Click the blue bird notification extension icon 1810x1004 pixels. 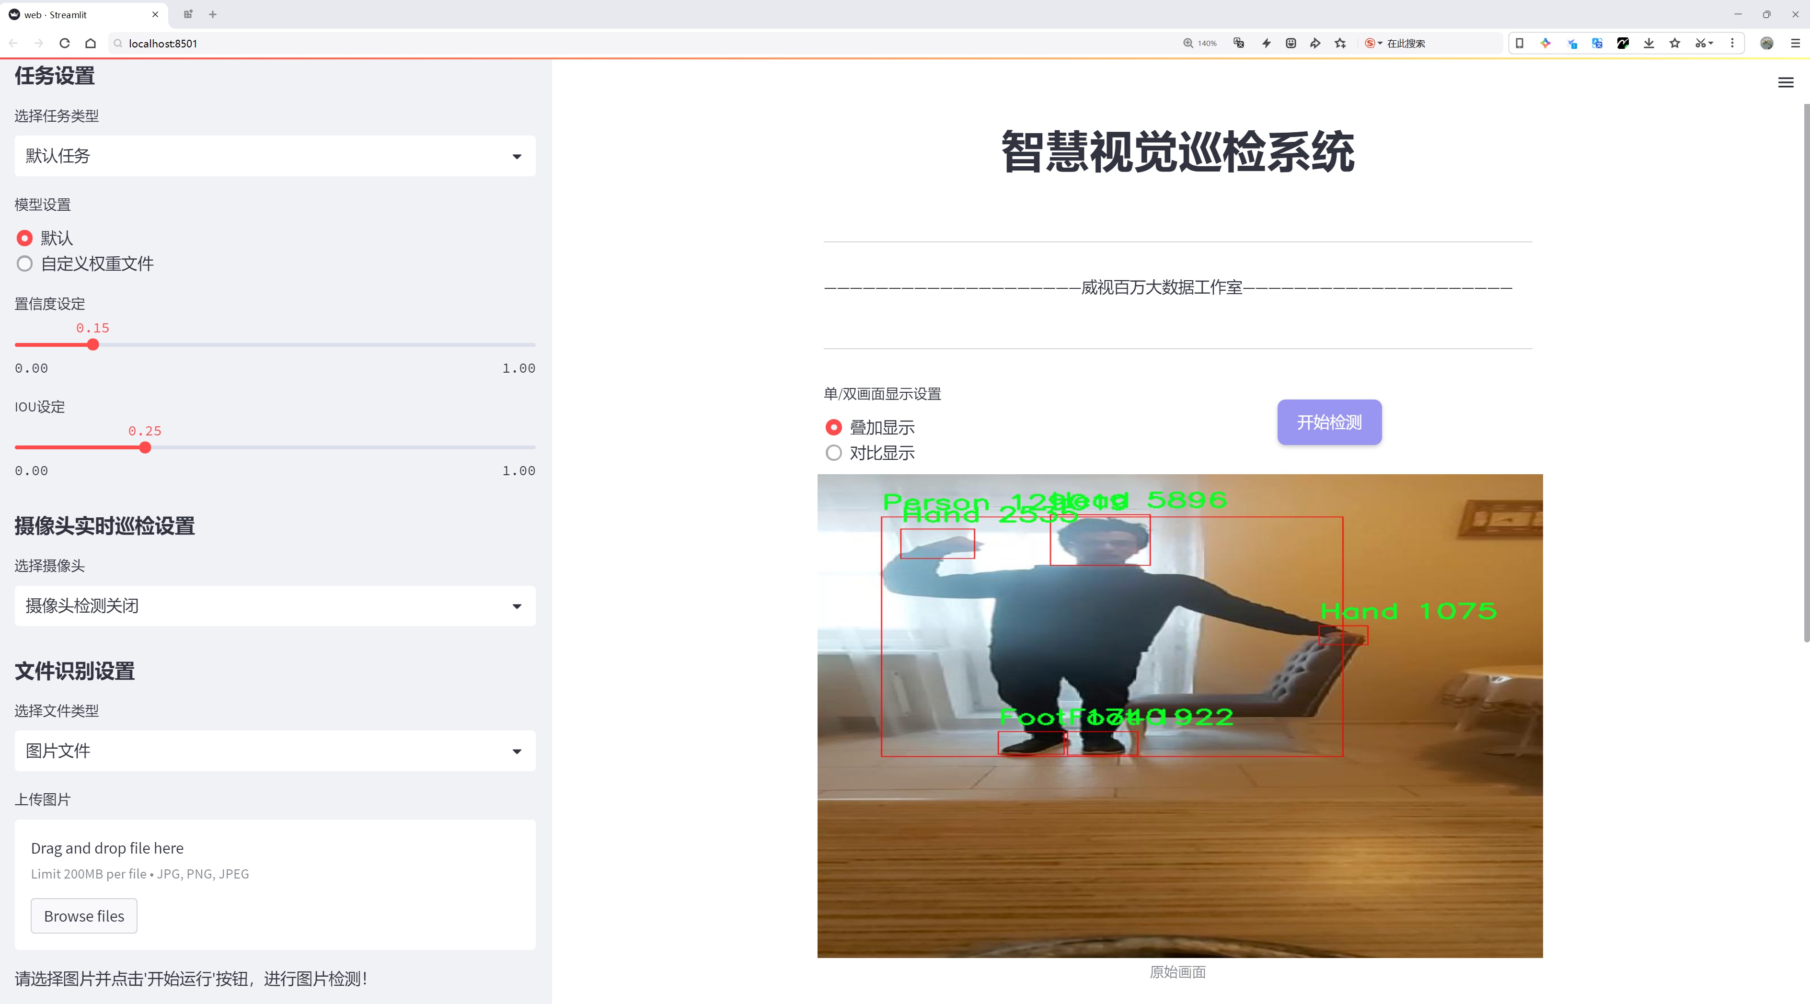(x=1572, y=44)
